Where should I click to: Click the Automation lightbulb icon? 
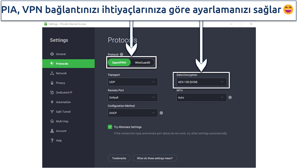(52, 102)
